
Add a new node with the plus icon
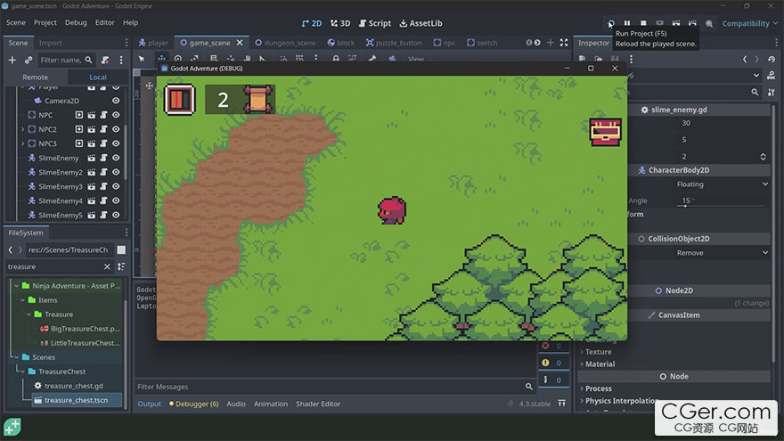[12, 60]
